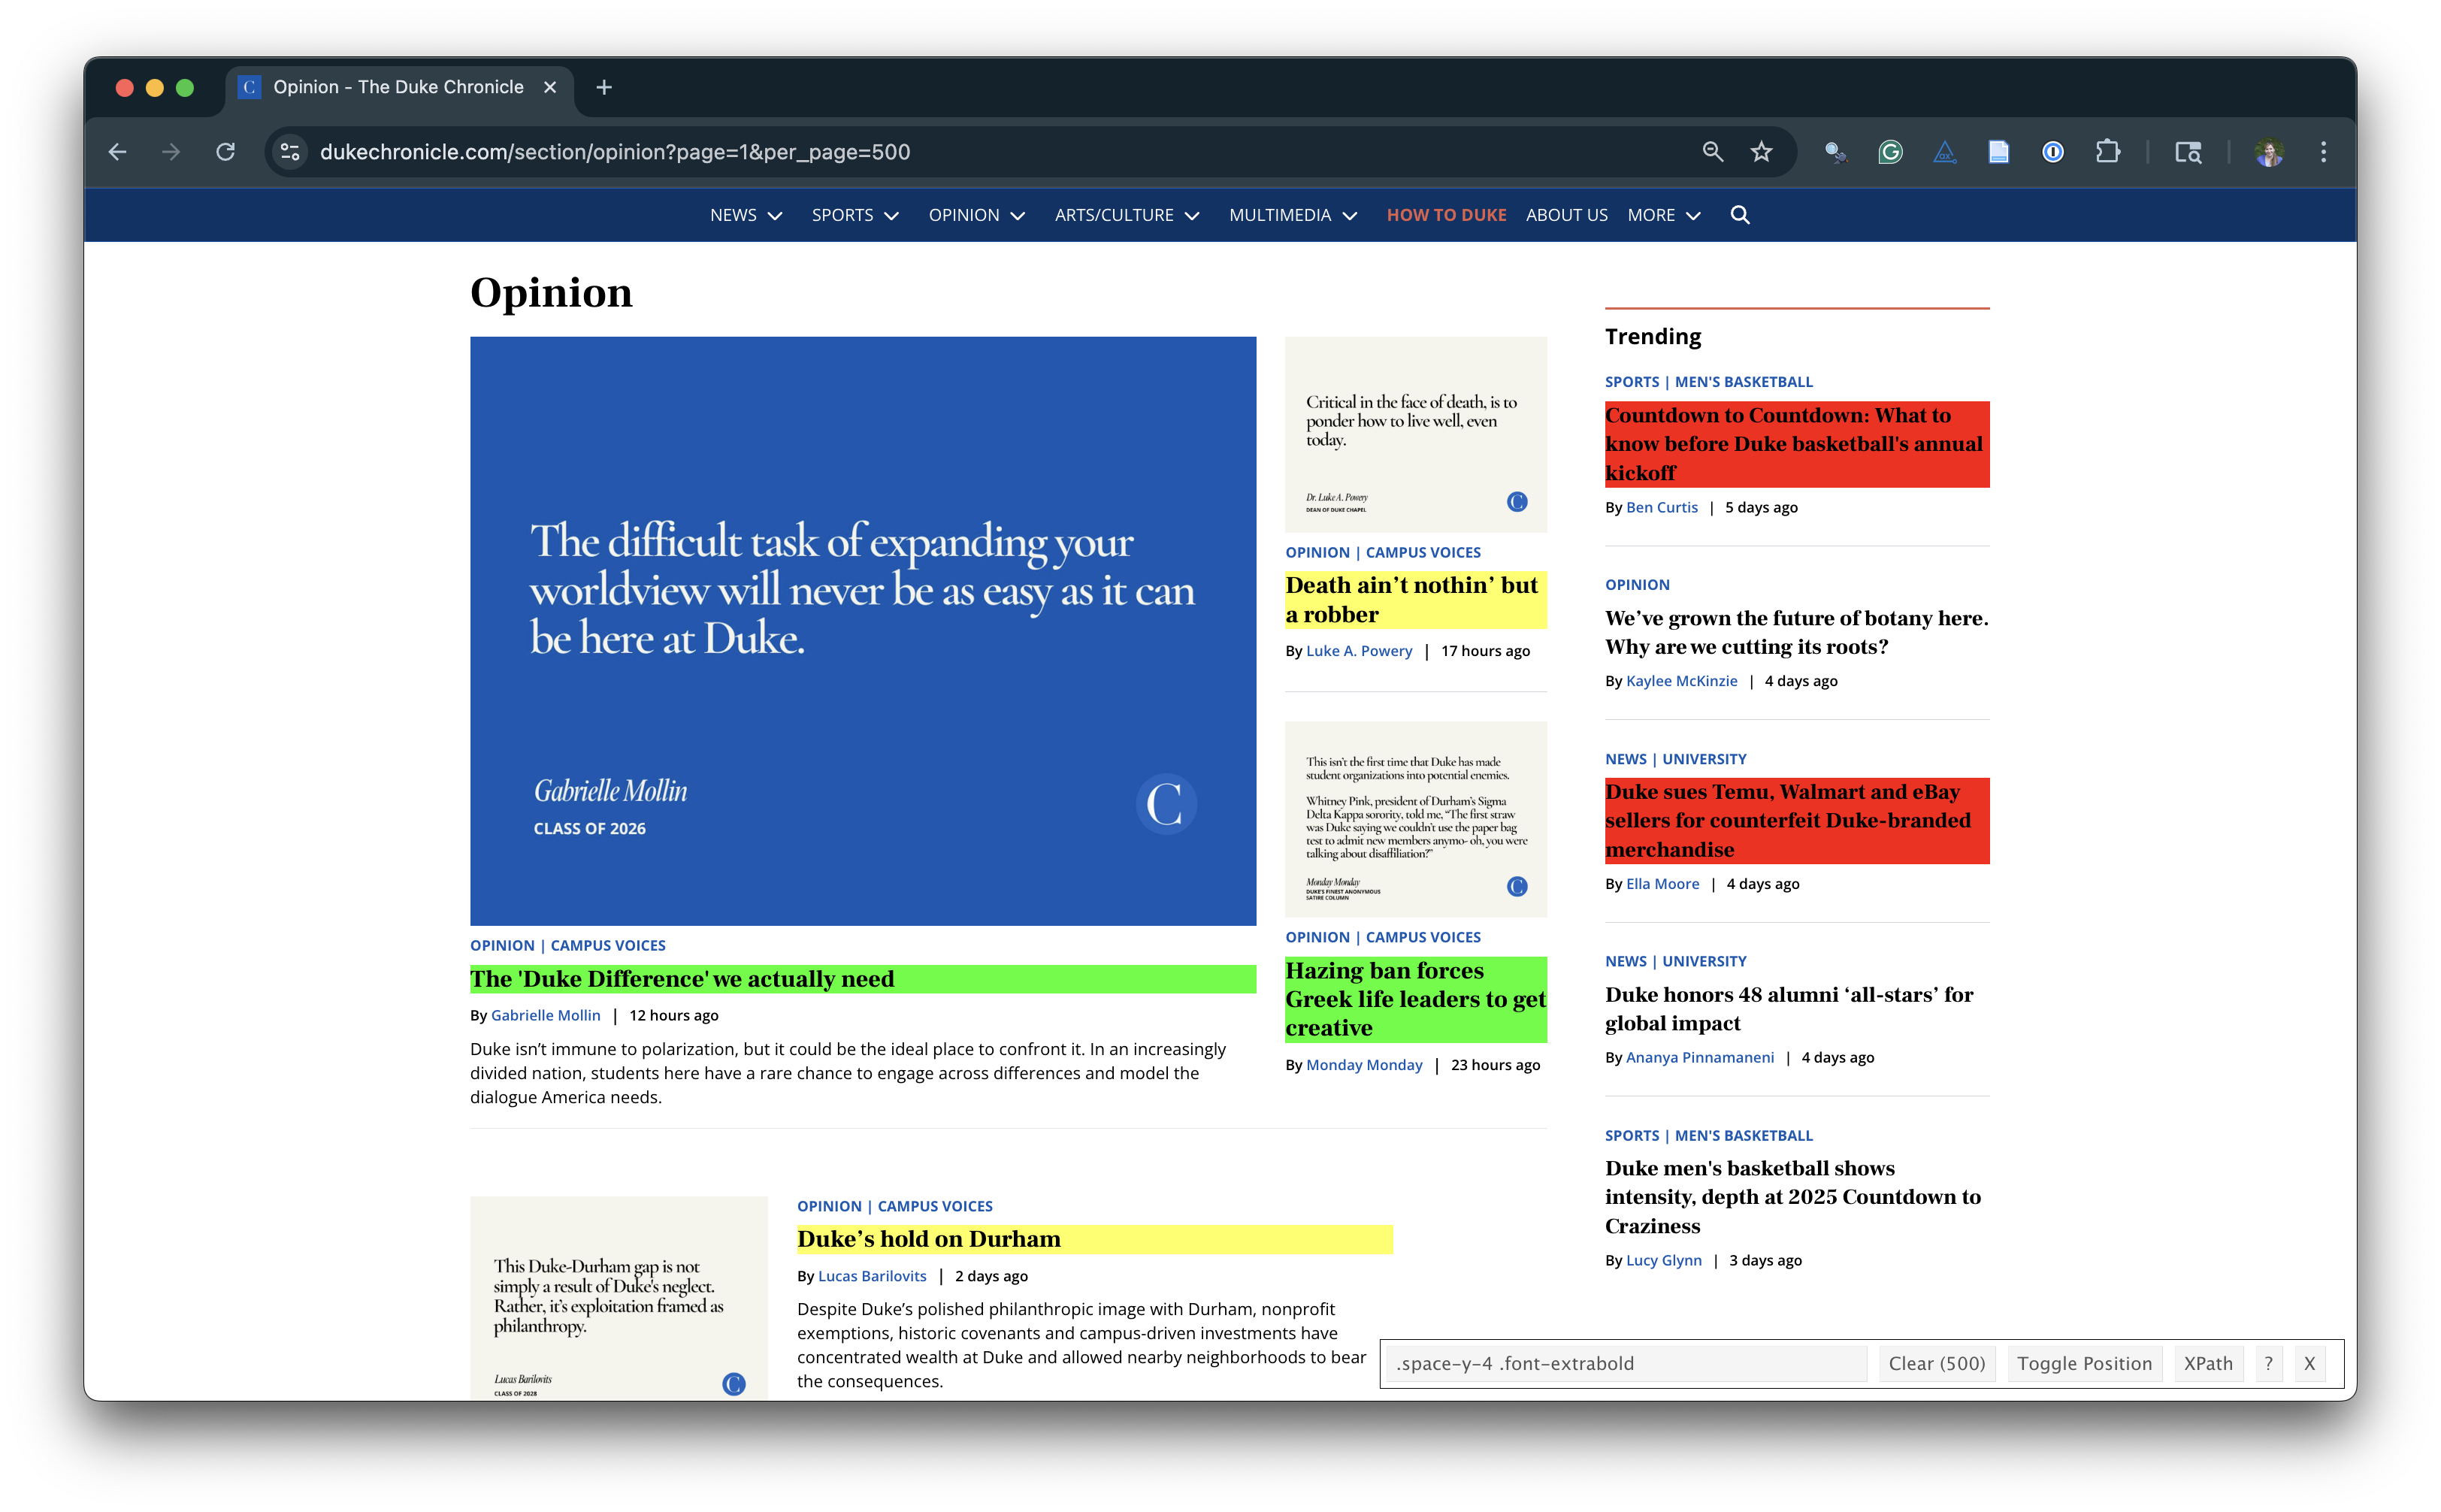Image resolution: width=2441 pixels, height=1512 pixels.
Task: Open the HOW TO DUKE menu item
Action: click(1445, 215)
